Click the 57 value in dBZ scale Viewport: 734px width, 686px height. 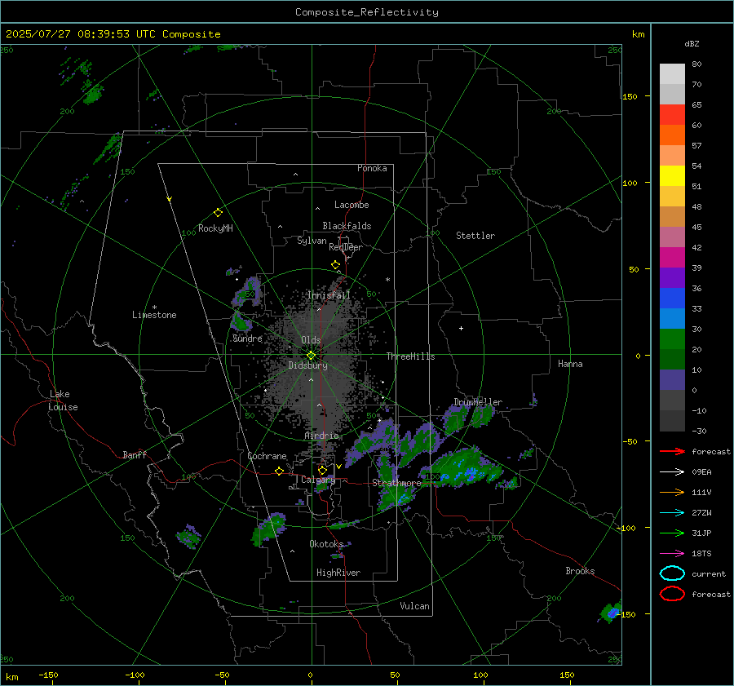coord(696,146)
